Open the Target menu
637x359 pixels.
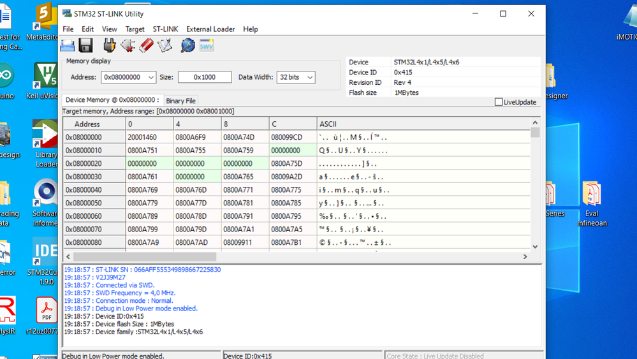click(135, 29)
